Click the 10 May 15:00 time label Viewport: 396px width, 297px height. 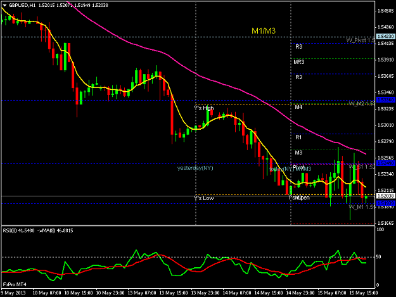79,293
